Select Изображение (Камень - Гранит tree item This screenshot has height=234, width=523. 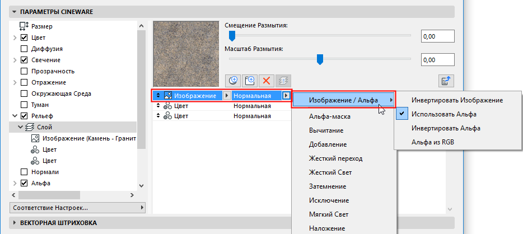89,138
